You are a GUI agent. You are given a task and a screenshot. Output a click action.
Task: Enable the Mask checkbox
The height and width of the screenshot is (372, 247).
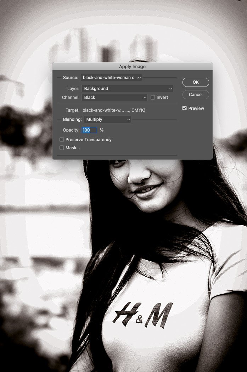point(62,148)
